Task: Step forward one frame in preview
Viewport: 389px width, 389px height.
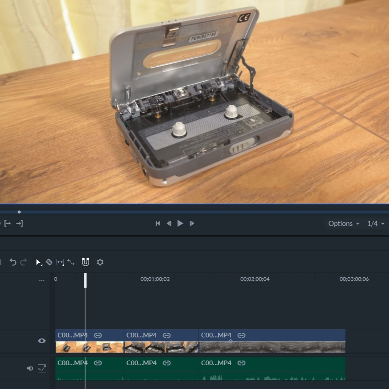Action: click(192, 223)
